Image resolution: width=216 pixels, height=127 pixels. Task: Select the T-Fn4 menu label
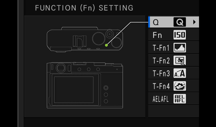[x=161, y=86]
